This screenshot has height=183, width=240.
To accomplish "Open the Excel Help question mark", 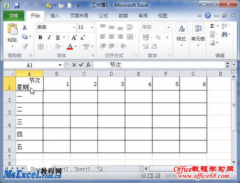I will tap(207, 15).
